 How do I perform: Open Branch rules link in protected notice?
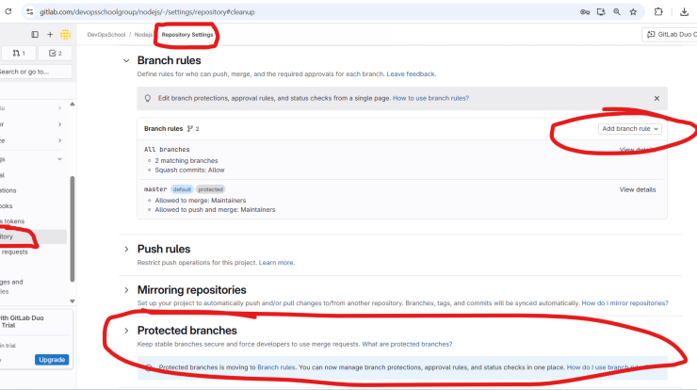pyautogui.click(x=276, y=367)
